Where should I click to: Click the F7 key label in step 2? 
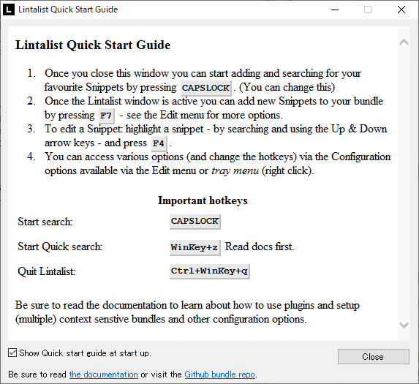pos(106,116)
